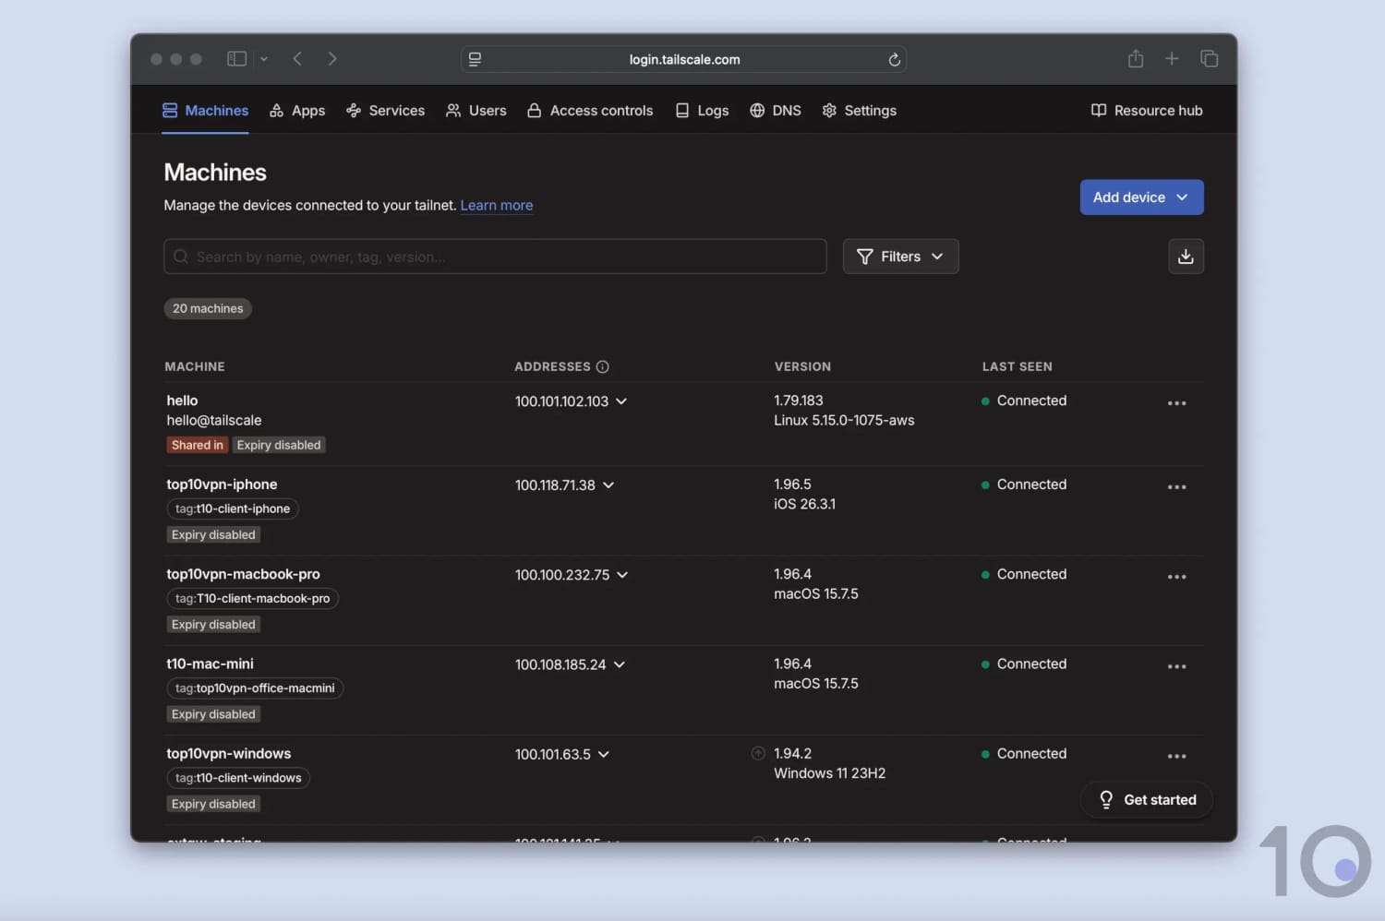1385x921 pixels.
Task: Expand the Add device dropdown
Action: [1141, 197]
